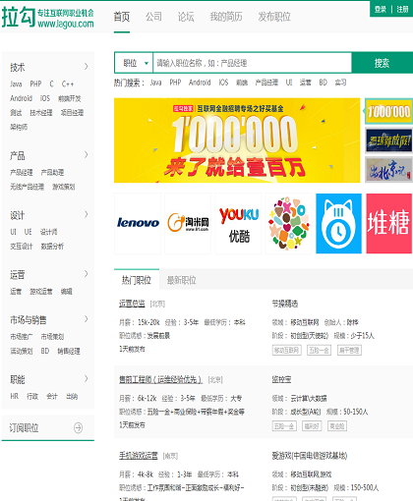Click the green 搜索 button
The height and width of the screenshot is (501, 413).
point(383,63)
